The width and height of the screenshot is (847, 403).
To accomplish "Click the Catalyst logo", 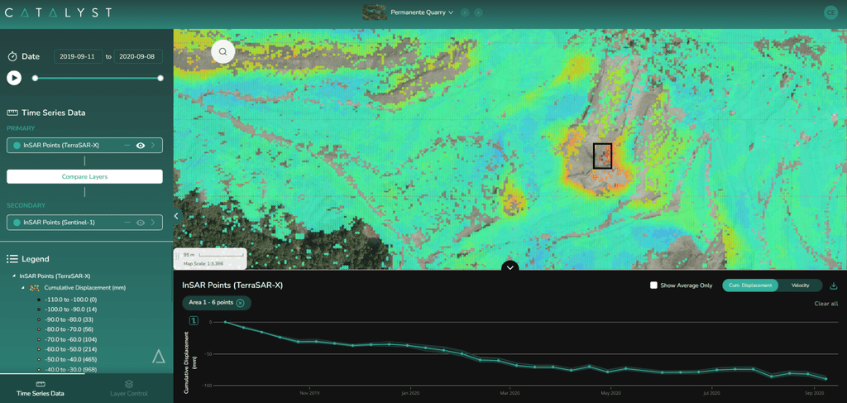I will pos(58,12).
